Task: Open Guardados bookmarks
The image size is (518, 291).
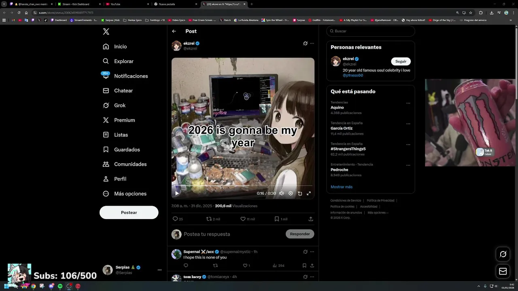Action: (x=121, y=150)
